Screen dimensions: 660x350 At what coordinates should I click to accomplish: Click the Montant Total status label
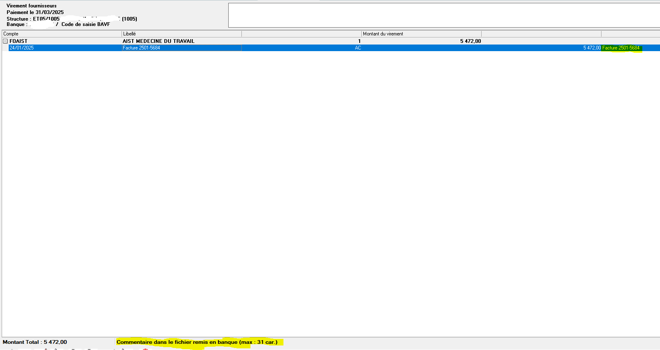35,342
